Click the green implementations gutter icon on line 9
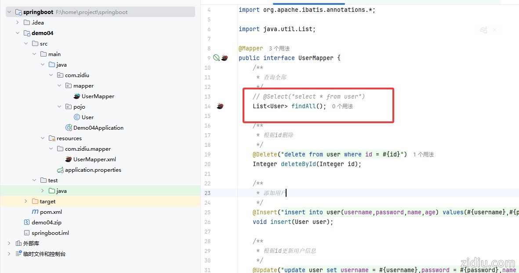This screenshot has height=273, width=519. point(216,58)
